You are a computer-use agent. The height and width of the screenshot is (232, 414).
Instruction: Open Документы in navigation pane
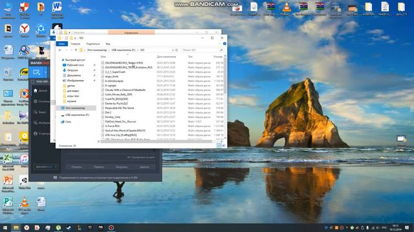(74, 75)
